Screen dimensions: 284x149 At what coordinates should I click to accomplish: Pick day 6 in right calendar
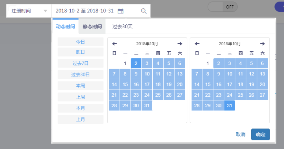coord(262,63)
